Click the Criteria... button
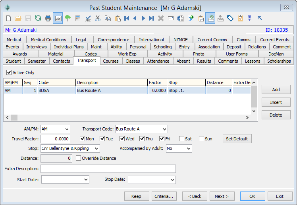Viewport: 297px width, 205px height. [164, 196]
